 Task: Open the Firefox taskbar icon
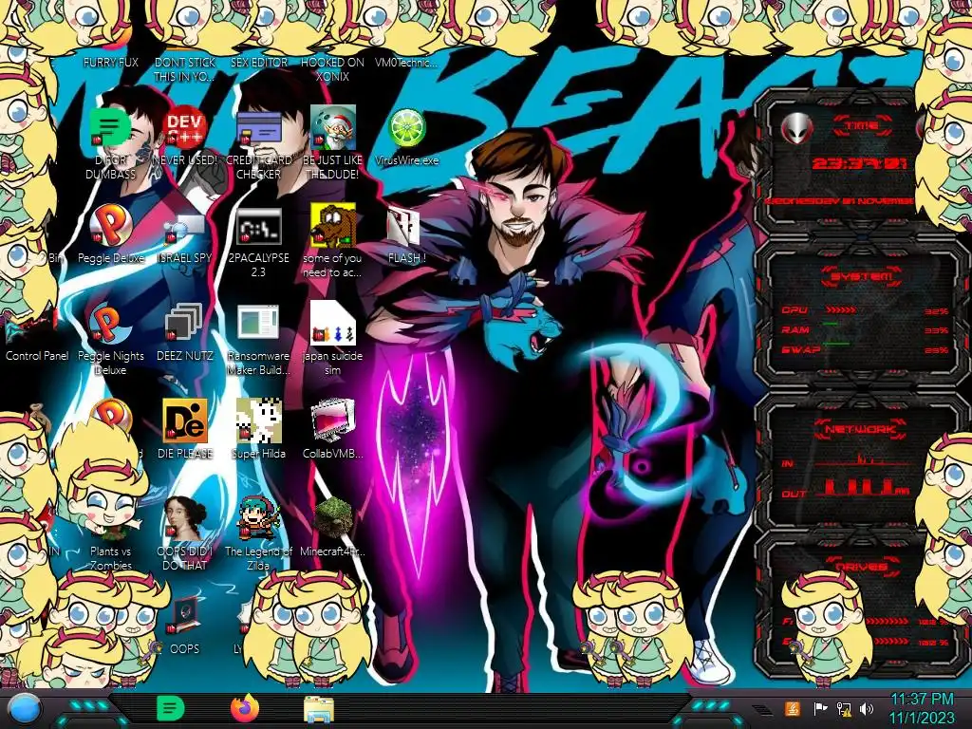coord(245,708)
